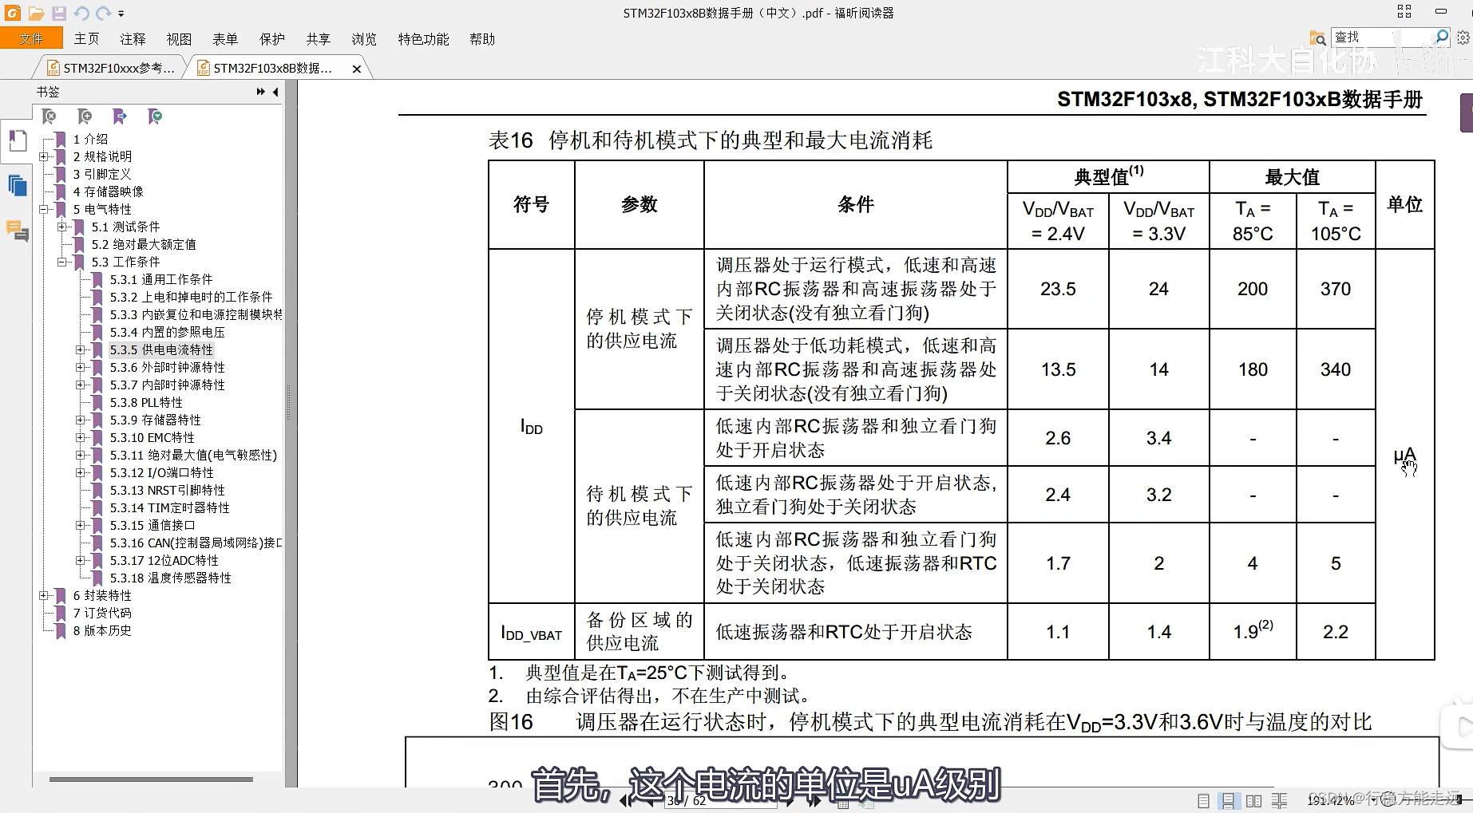Switch to single page view icon
Image resolution: width=1473 pixels, height=813 pixels.
pos(1203,800)
